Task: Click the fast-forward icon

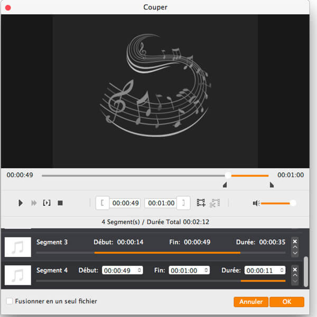Action: (34, 203)
